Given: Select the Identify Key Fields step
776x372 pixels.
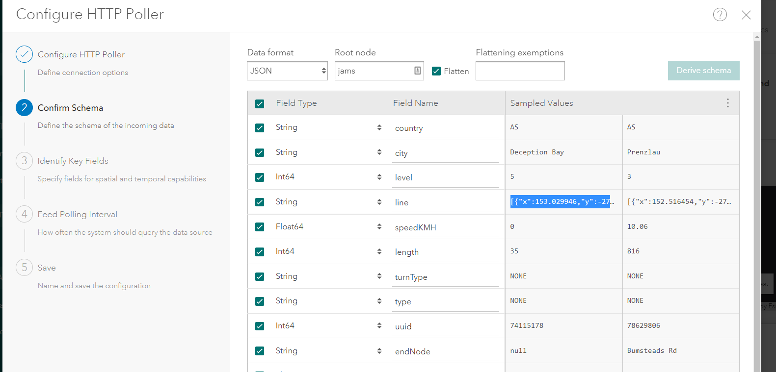Looking at the screenshot, I should (x=73, y=161).
